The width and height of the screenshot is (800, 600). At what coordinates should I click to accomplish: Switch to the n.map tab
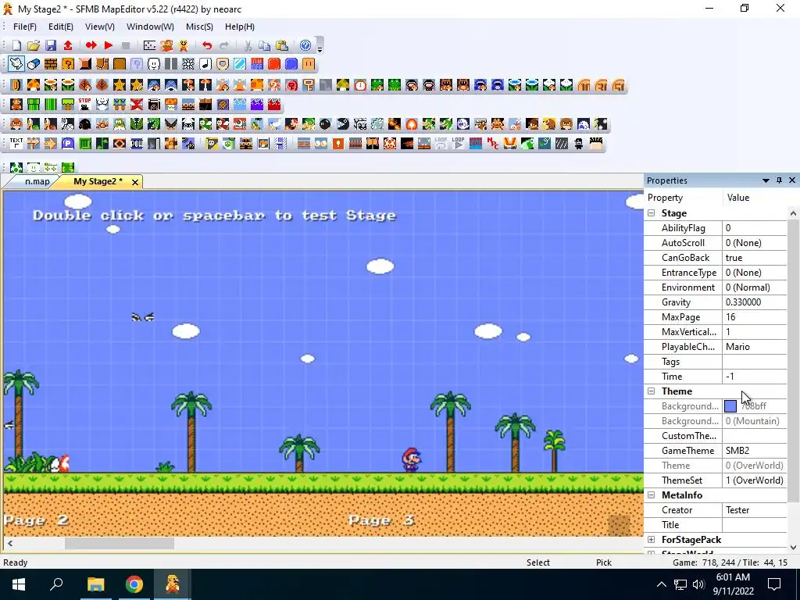37,181
